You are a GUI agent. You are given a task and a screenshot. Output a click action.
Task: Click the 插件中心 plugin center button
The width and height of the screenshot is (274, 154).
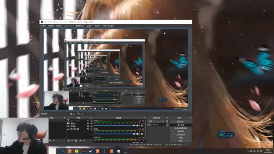click(x=180, y=122)
